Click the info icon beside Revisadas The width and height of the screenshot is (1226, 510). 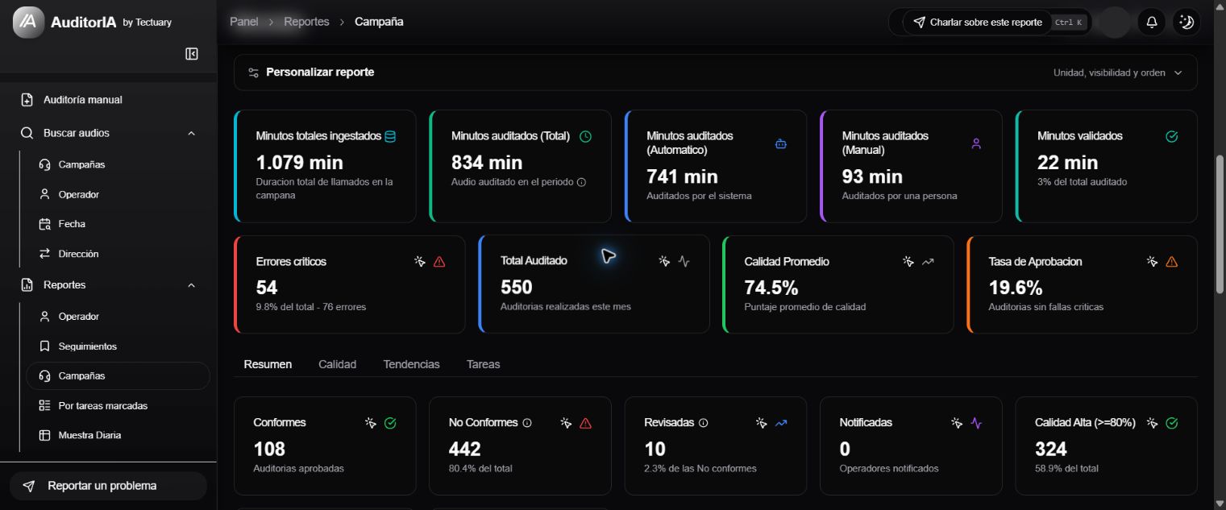point(703,423)
